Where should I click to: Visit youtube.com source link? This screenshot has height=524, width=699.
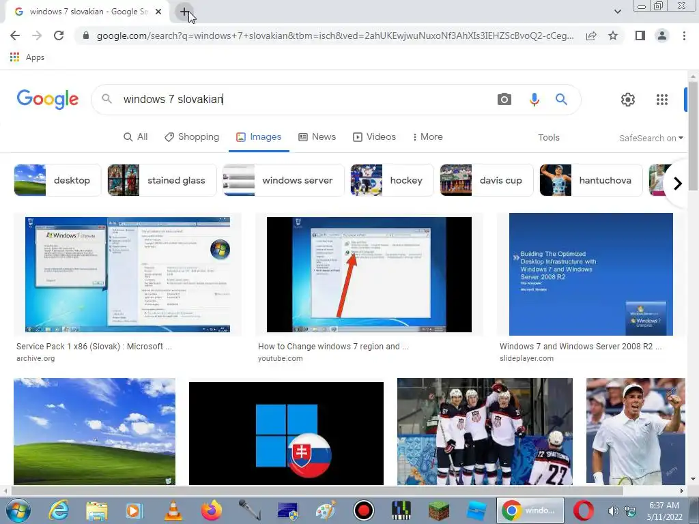pos(280,358)
